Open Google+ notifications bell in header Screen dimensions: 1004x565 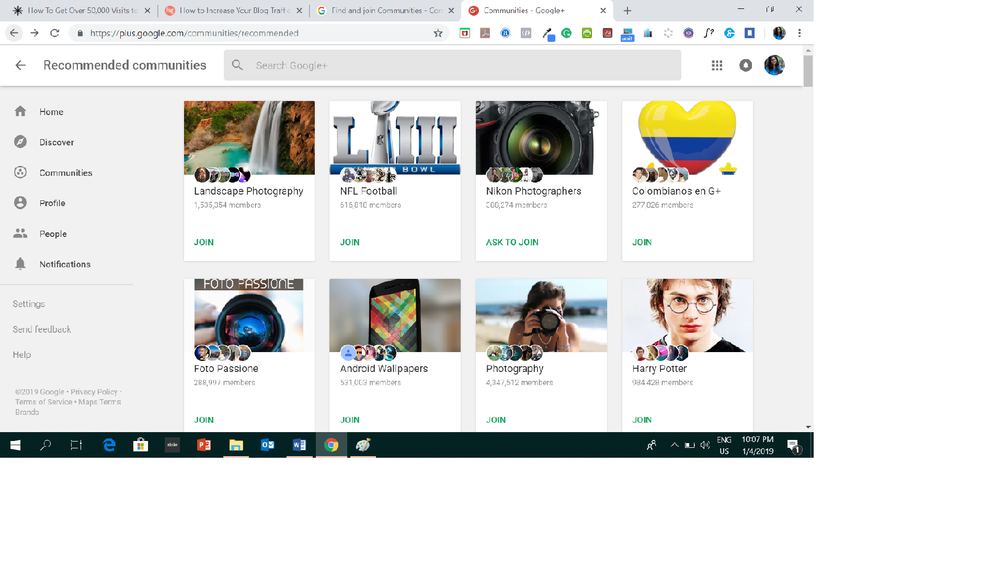[x=746, y=65]
